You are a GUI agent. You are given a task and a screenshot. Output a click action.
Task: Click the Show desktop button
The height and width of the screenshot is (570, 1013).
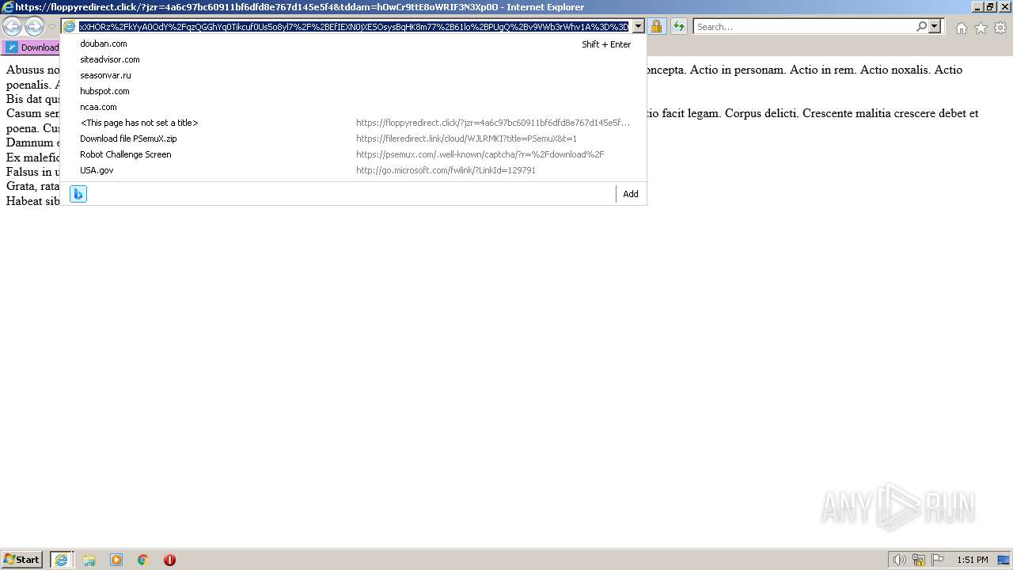[1004, 560]
